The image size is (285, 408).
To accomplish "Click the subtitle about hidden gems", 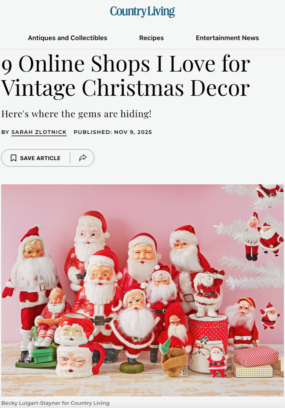I will 77,114.
